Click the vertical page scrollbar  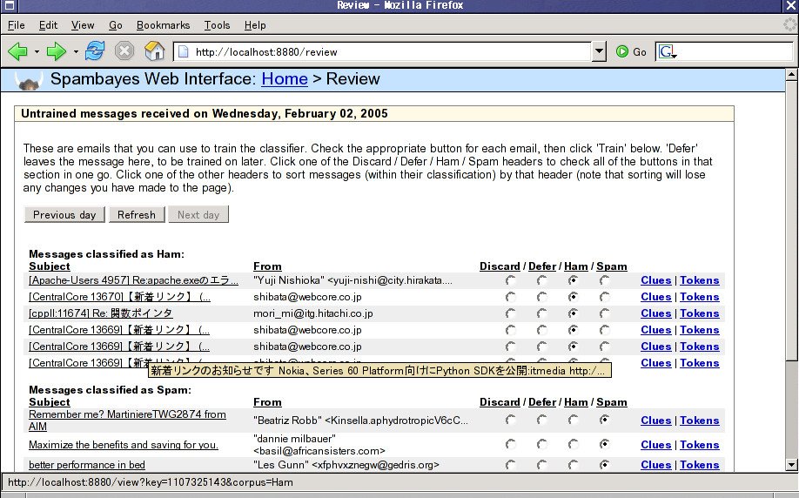tap(790, 218)
